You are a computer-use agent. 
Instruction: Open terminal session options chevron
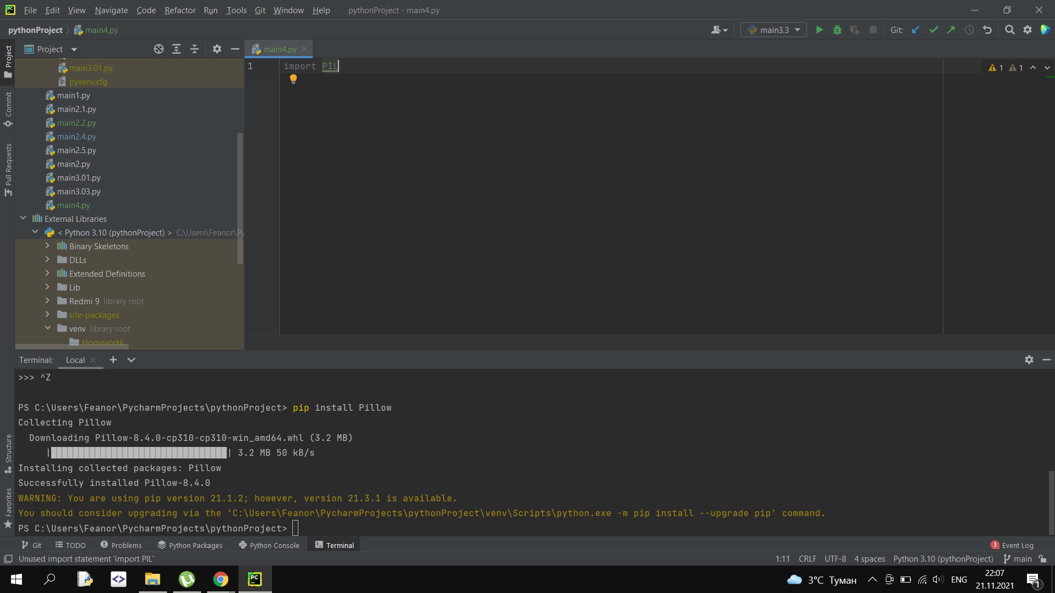click(131, 360)
